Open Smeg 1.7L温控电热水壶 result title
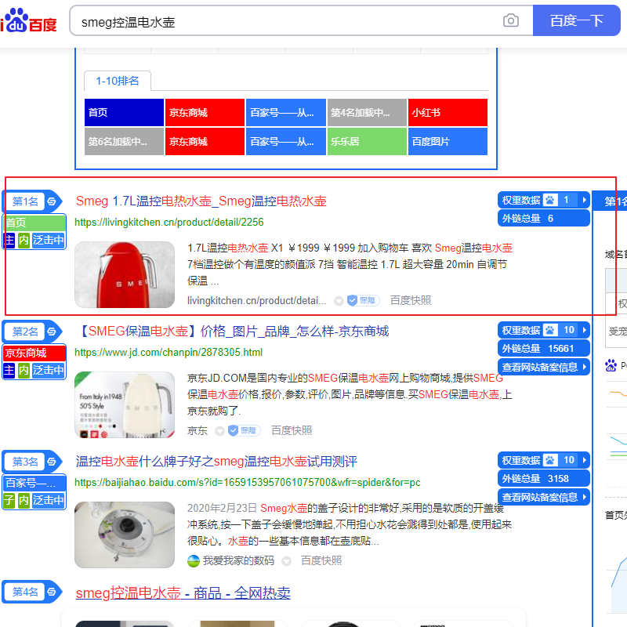Screen dimensions: 627x627 (x=201, y=201)
